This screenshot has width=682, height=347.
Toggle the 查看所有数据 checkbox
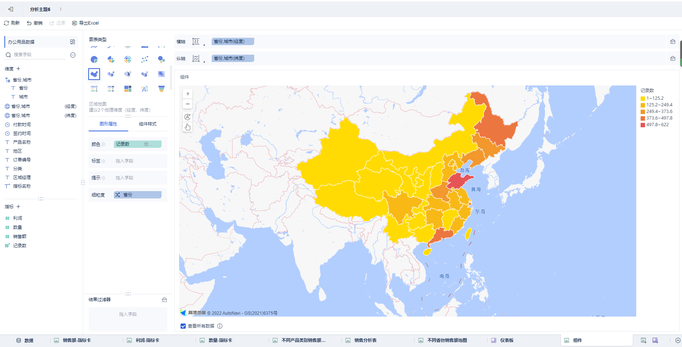pos(183,326)
